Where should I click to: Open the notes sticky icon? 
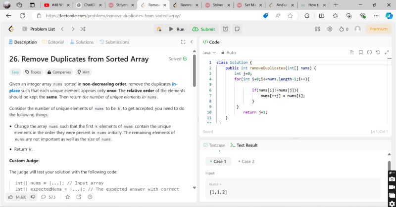[x=237, y=29]
